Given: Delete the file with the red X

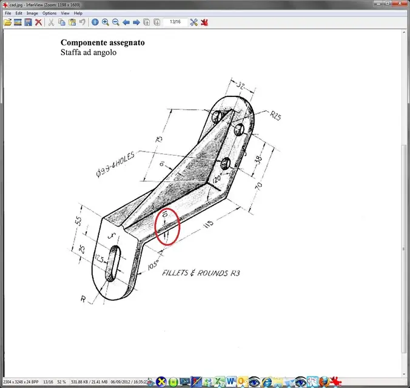Looking at the screenshot, I should point(38,22).
